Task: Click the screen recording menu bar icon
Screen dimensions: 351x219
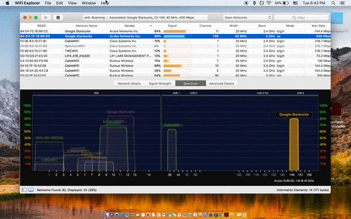Action: (246, 3)
